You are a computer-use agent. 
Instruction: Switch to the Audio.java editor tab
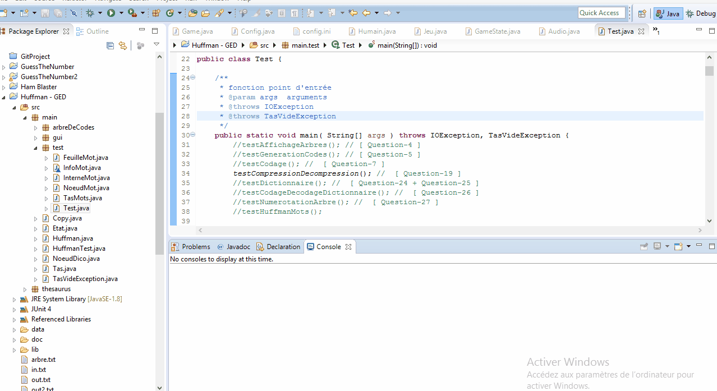(x=559, y=31)
